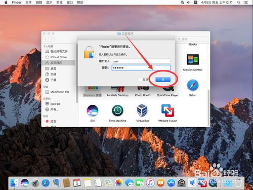Open Calendar from the Dock

(77, 183)
